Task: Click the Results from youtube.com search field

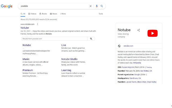Action: [x=55, y=39]
